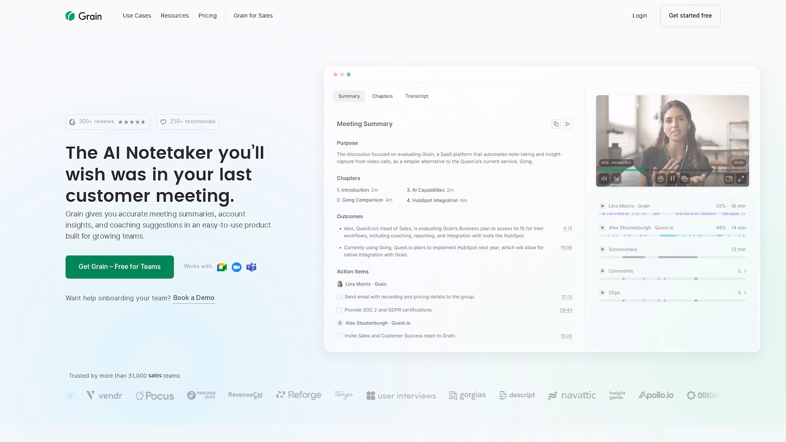Click the user interviews logo
Image resolution: width=786 pixels, height=442 pixels.
(401, 396)
